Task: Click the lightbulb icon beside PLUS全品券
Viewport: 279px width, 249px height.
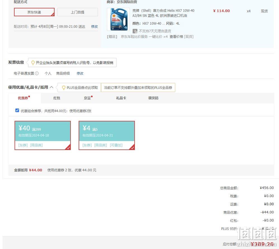Action: coord(64,87)
